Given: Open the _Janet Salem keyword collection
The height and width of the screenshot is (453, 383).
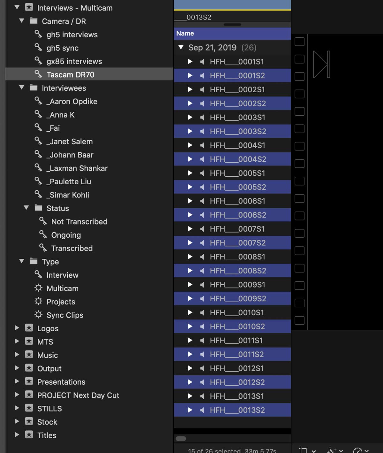Looking at the screenshot, I should (70, 142).
